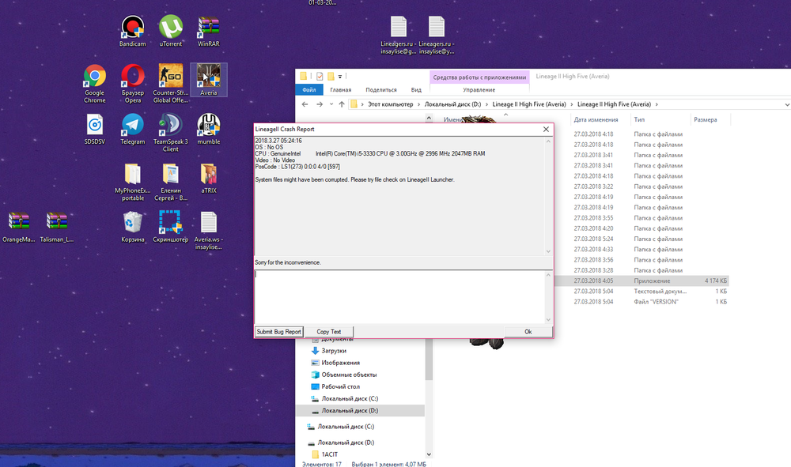The image size is (791, 467).
Task: Select Загрузки in the navigation pane
Action: click(333, 351)
